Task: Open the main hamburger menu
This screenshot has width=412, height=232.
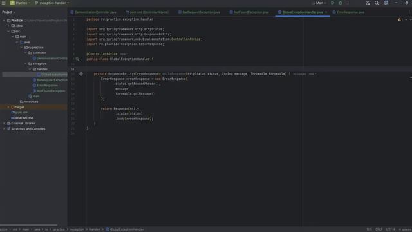Action: [x=4, y=3]
